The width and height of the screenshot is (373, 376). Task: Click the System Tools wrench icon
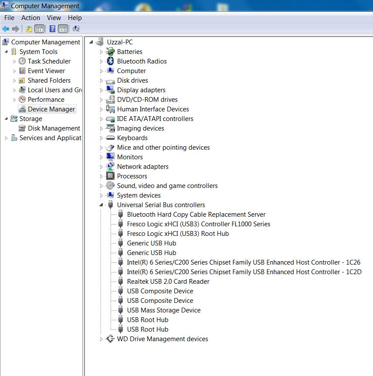pyautogui.click(x=14, y=51)
